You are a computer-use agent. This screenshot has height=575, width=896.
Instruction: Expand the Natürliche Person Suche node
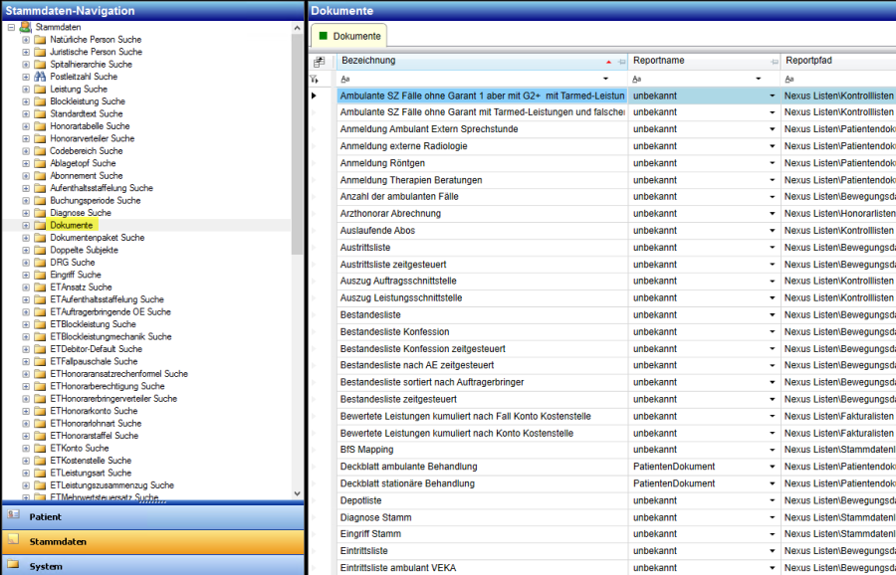coord(26,40)
